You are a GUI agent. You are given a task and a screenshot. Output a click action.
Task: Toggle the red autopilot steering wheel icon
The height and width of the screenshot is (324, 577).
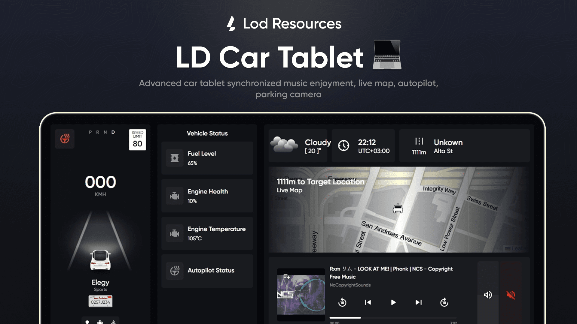tap(65, 139)
